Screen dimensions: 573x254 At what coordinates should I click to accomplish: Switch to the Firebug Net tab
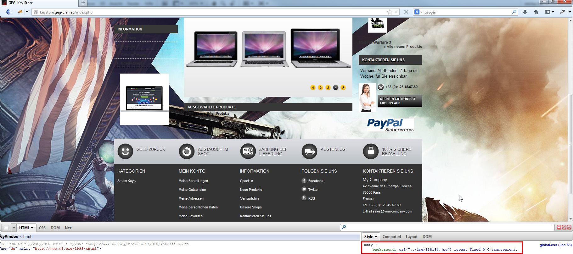pos(68,228)
